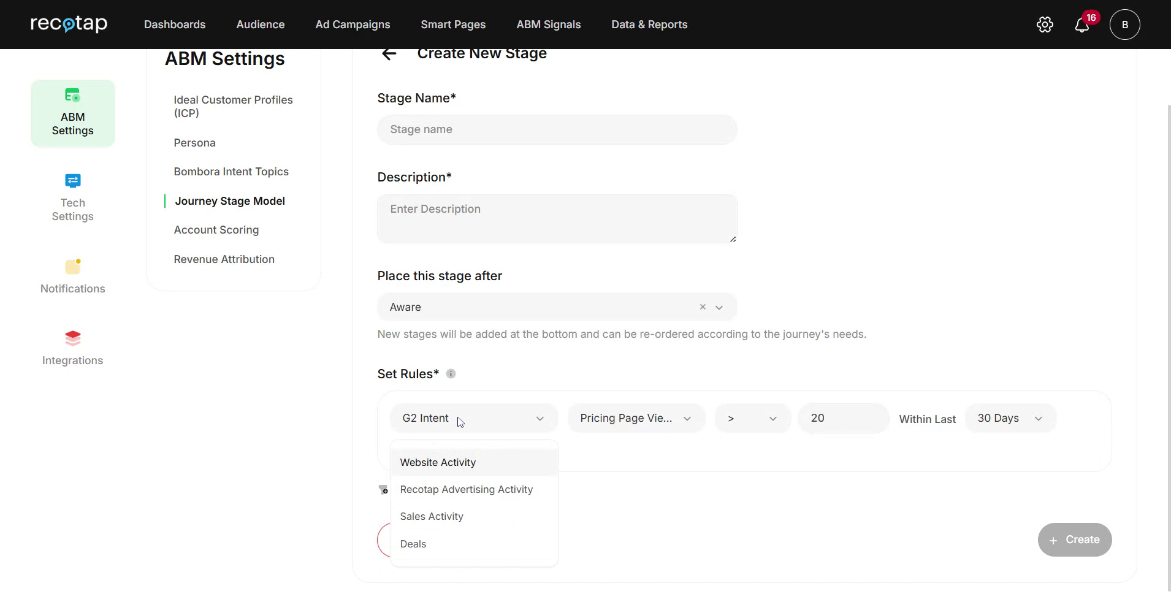Open Notifications from the left sidebar icon
1171x602 pixels.
(x=72, y=276)
